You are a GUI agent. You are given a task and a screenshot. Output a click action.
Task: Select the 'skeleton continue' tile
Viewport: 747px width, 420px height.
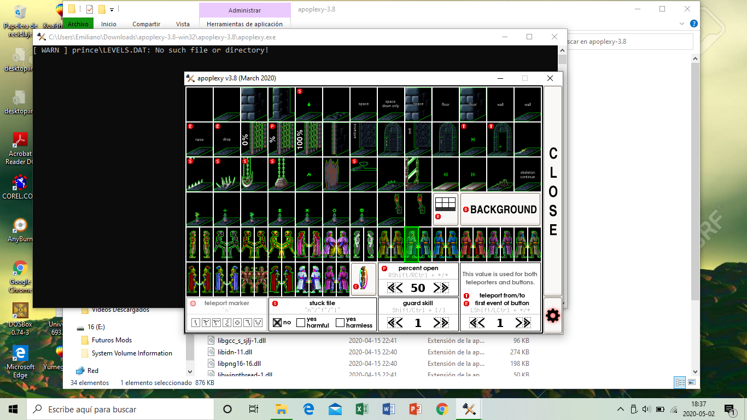[x=528, y=174]
